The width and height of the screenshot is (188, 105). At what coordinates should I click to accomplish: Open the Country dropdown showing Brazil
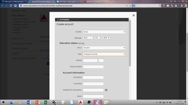tap(104, 32)
